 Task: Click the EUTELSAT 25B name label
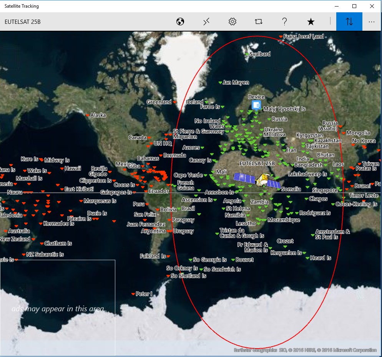click(256, 163)
